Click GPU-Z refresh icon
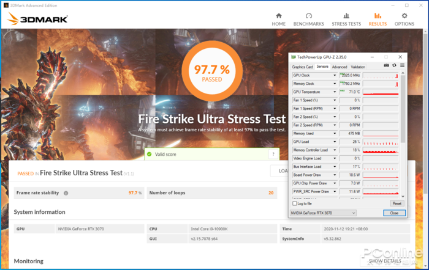The height and width of the screenshot is (270, 429). 393,66
